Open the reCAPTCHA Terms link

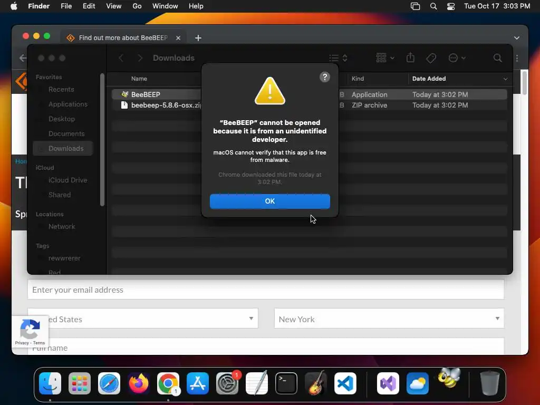39,343
